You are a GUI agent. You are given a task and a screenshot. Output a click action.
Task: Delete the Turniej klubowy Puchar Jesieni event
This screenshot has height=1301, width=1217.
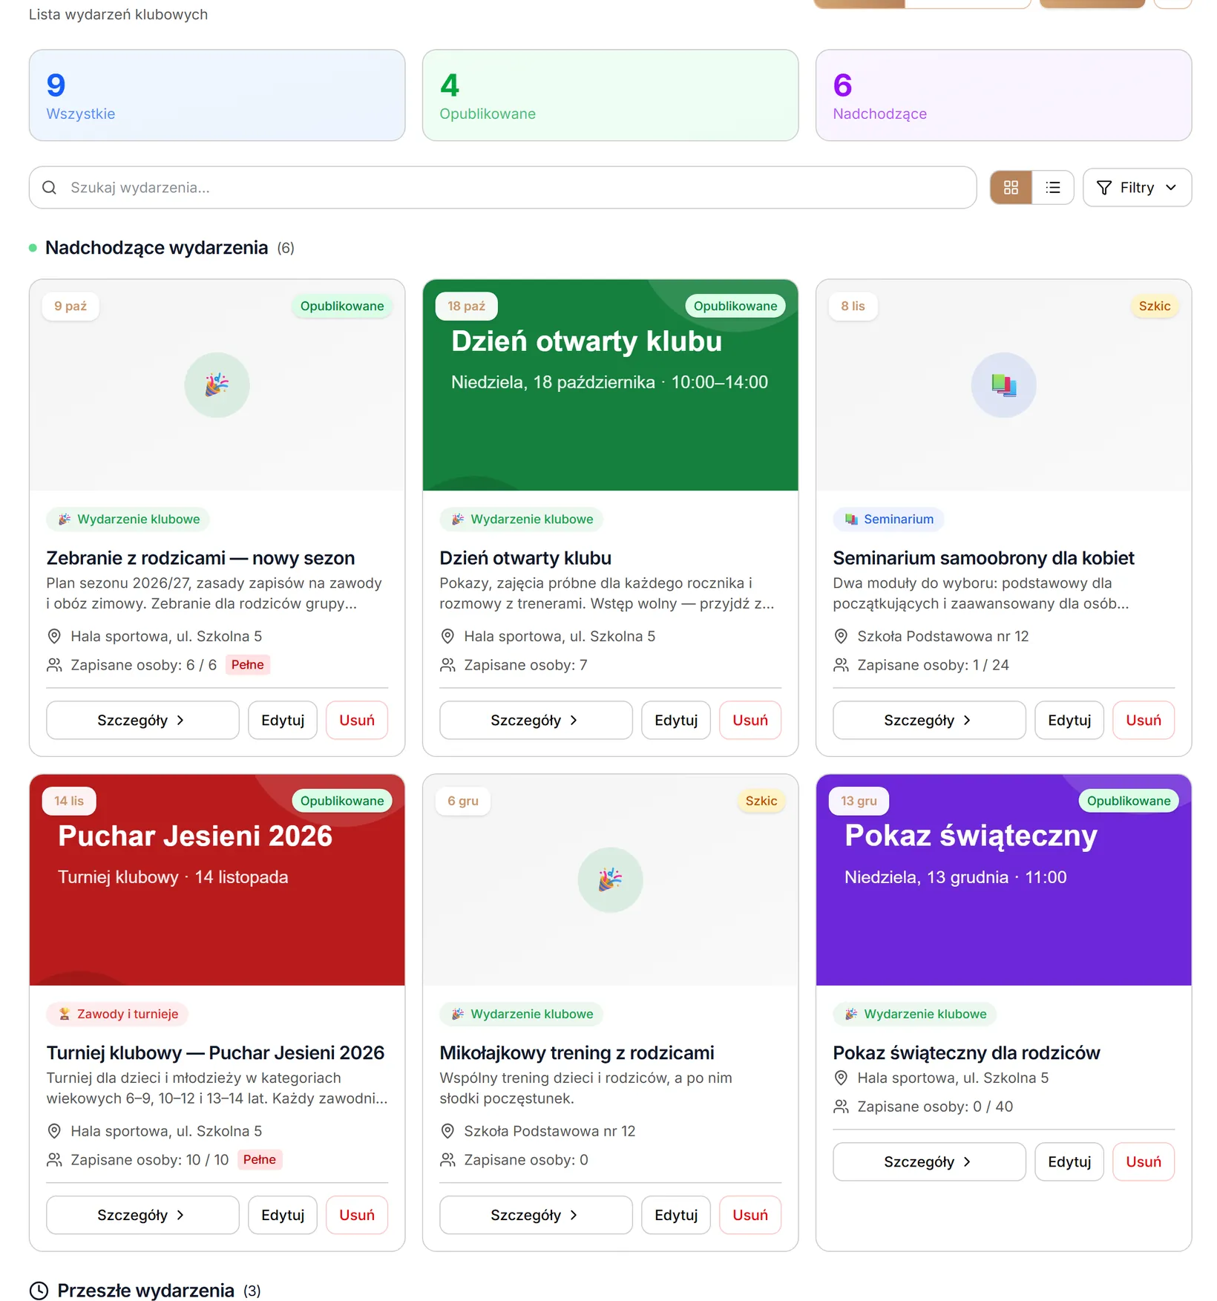357,1216
